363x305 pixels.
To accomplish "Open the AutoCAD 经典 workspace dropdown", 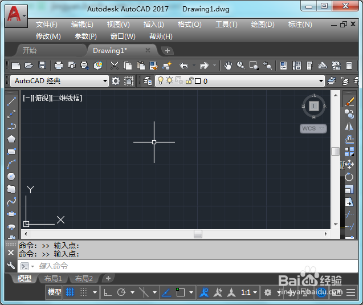I will [x=59, y=81].
